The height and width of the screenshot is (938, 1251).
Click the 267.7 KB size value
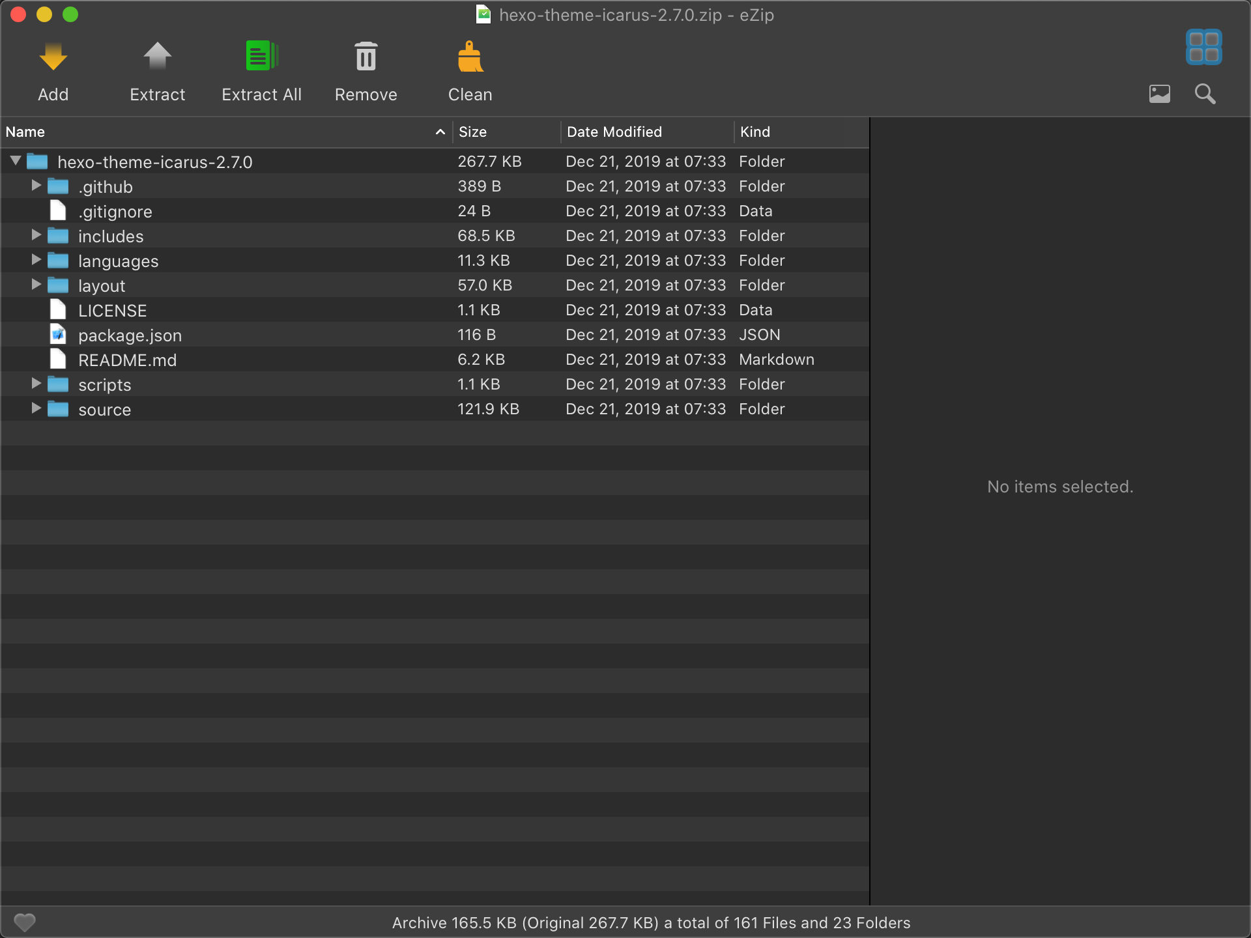489,162
